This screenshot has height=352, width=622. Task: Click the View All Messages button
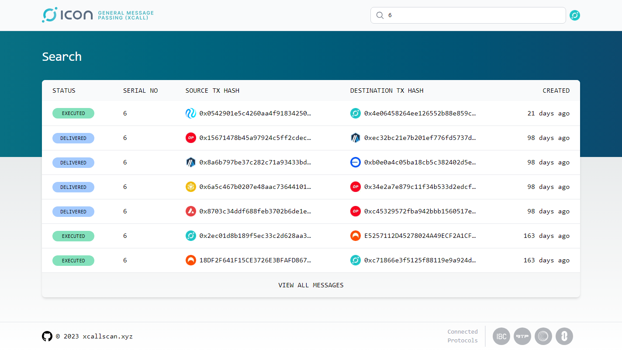311,285
